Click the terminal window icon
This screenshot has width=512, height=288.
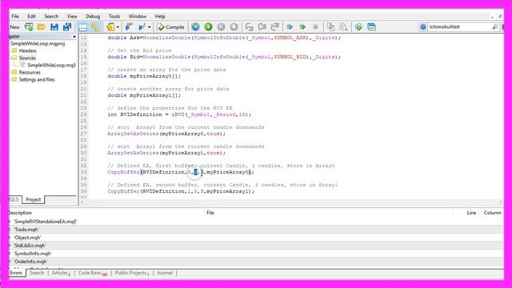pyautogui.click(x=371, y=27)
